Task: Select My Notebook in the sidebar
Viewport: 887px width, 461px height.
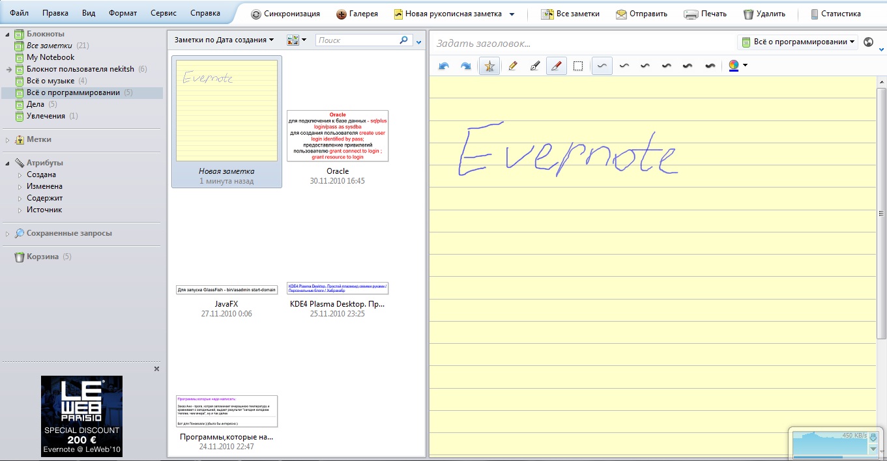Action: click(x=50, y=57)
